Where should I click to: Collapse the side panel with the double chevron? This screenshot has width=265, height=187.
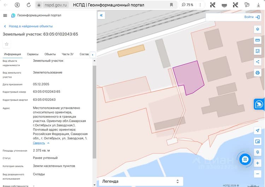pos(101,15)
